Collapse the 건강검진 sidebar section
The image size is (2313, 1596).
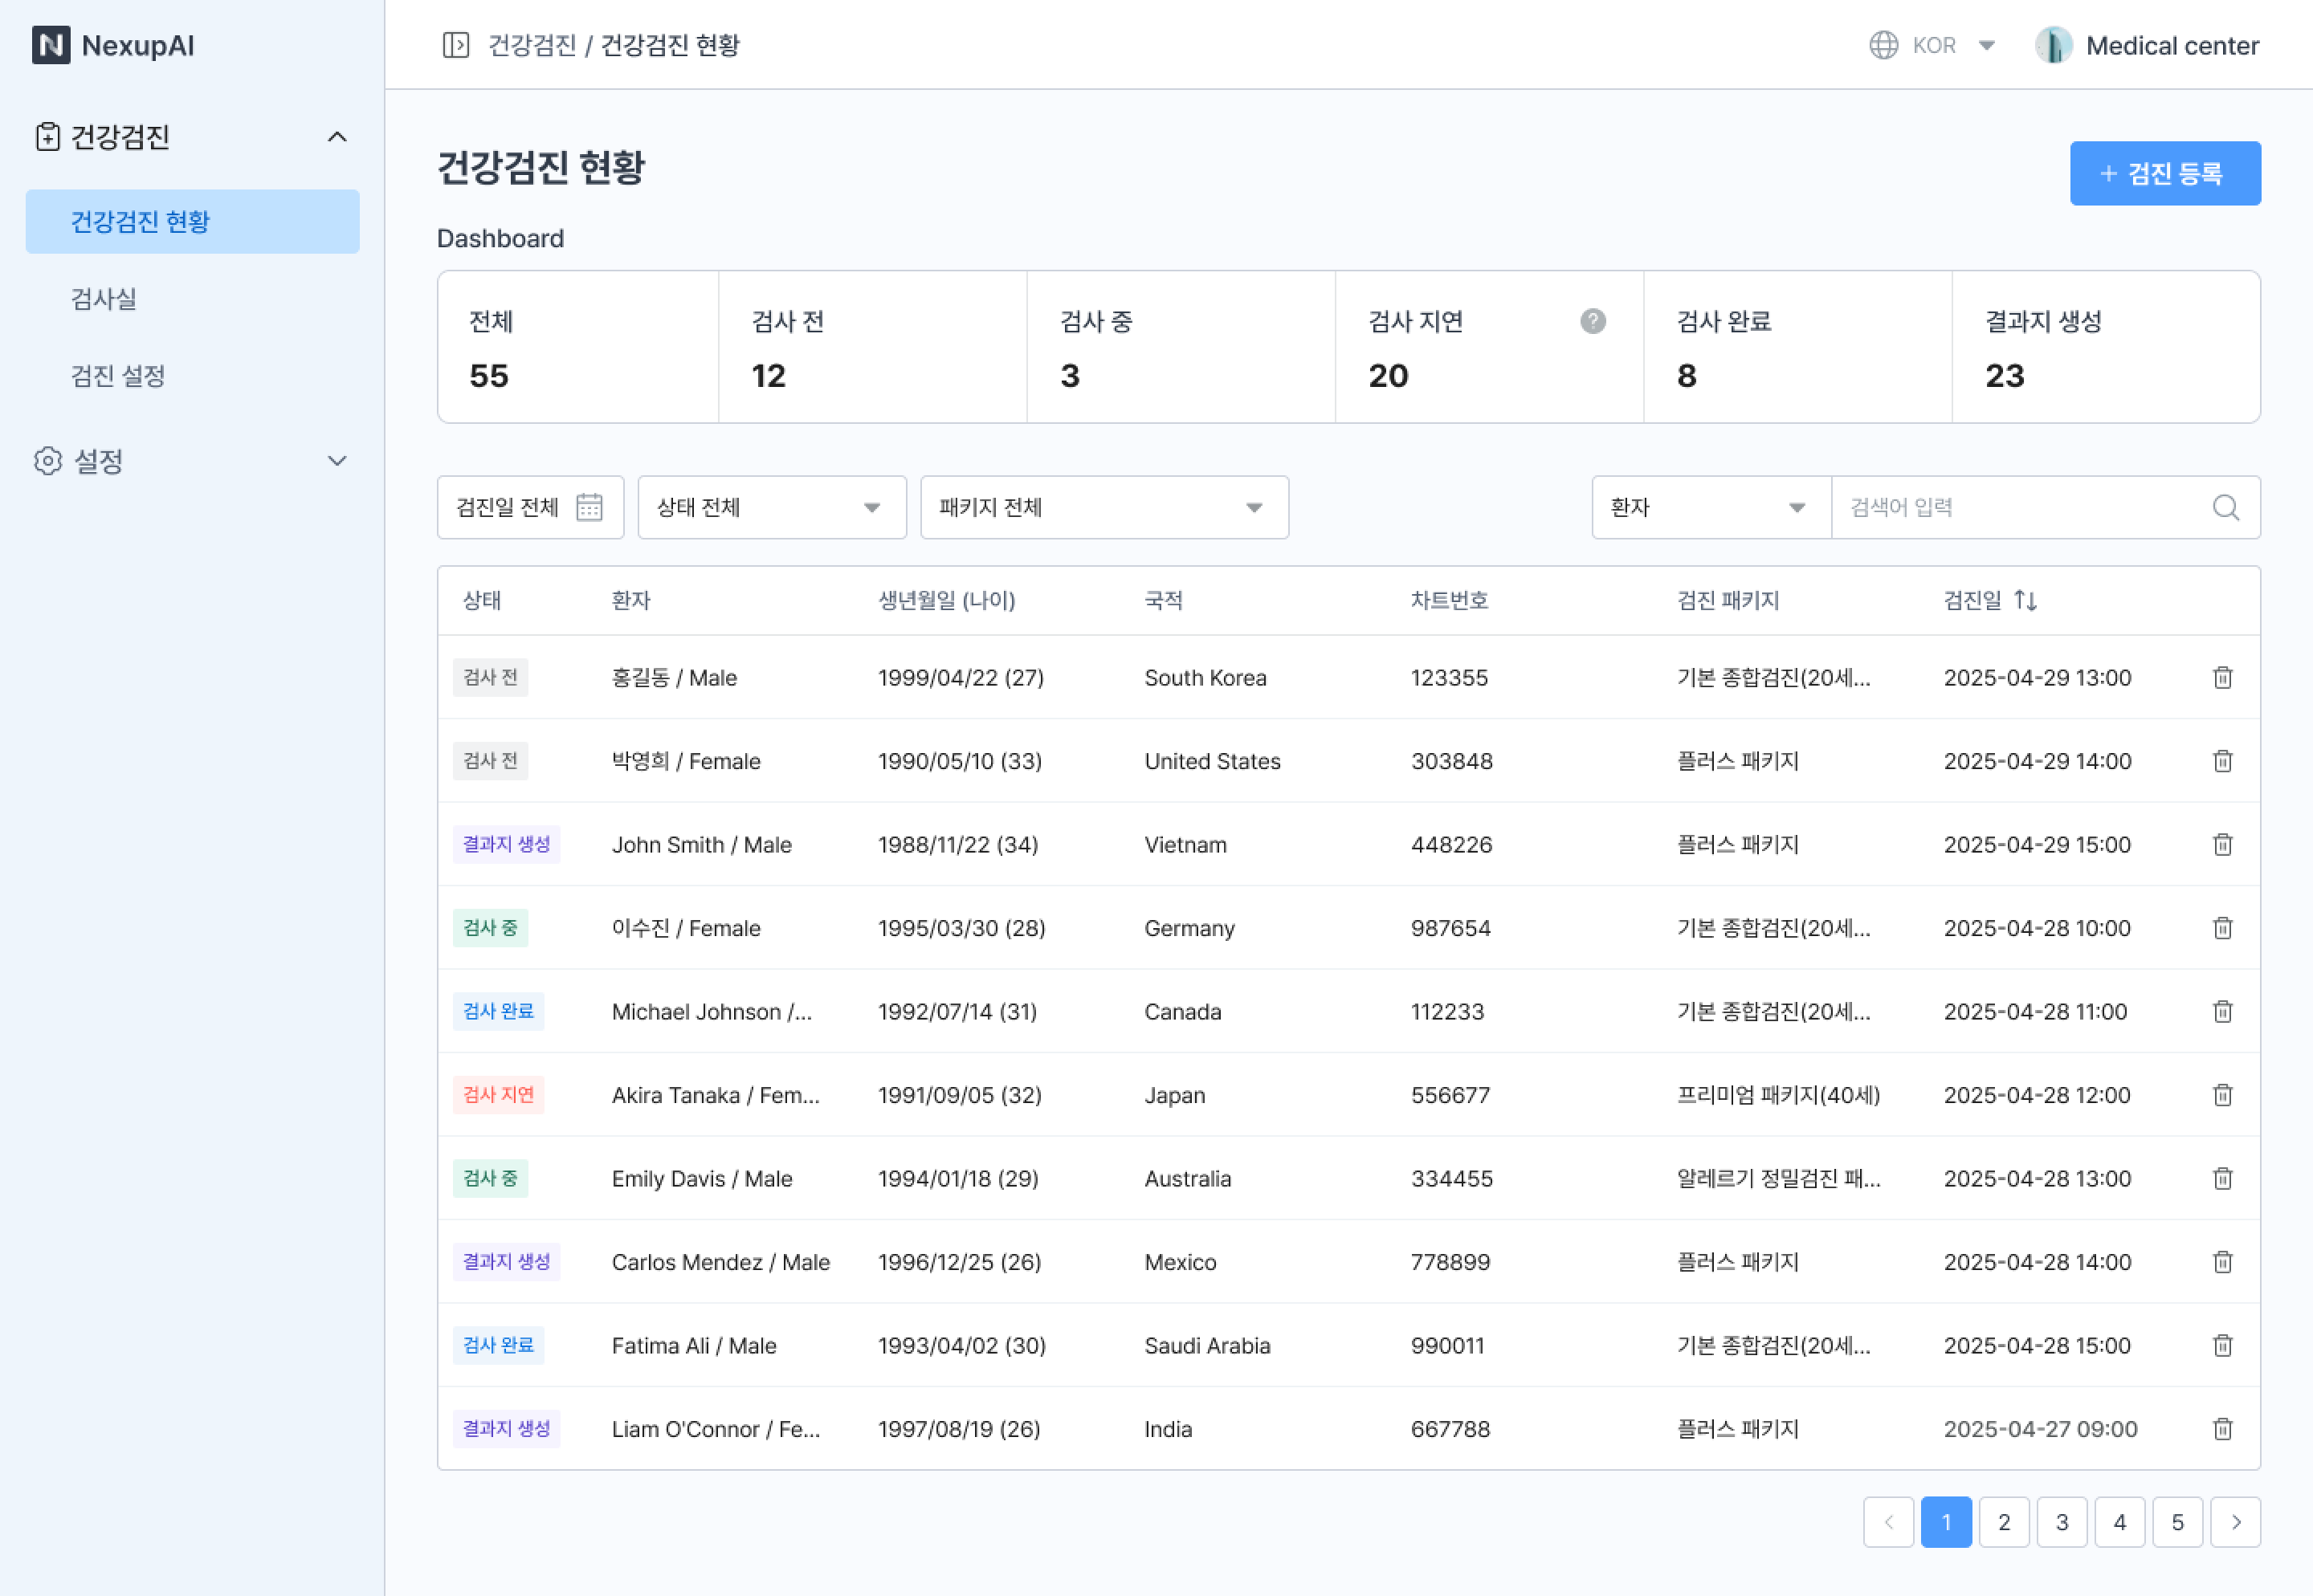coord(337,137)
